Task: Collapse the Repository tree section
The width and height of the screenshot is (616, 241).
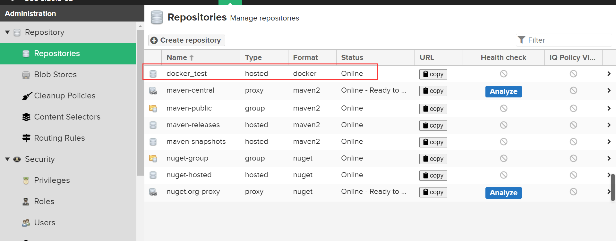Action: click(x=7, y=32)
